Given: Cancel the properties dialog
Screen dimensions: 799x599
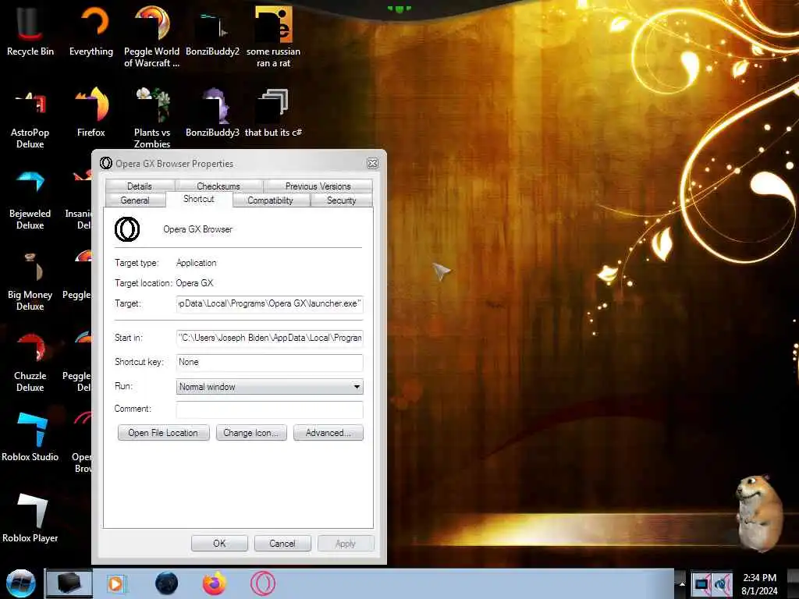Looking at the screenshot, I should point(282,544).
